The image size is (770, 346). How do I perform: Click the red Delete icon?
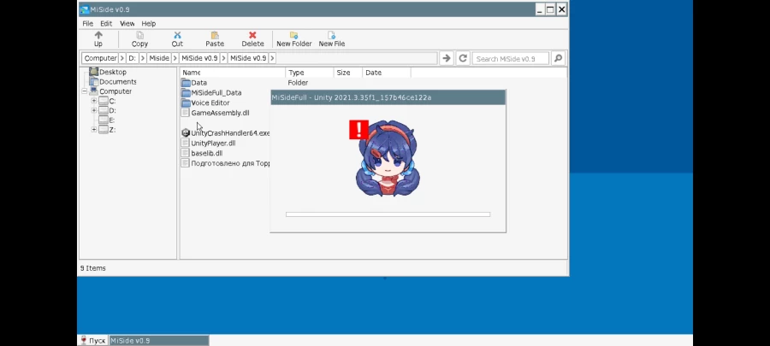pos(252,36)
